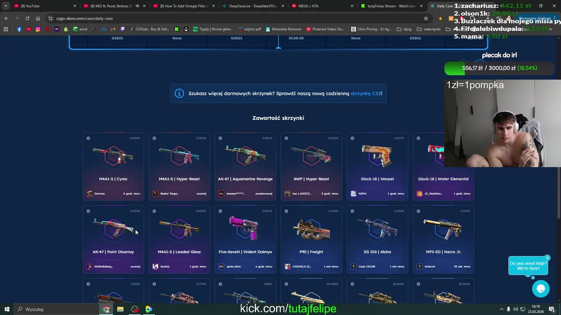Open the Tipply bookmark
561x315 pixels.
coord(213,29)
